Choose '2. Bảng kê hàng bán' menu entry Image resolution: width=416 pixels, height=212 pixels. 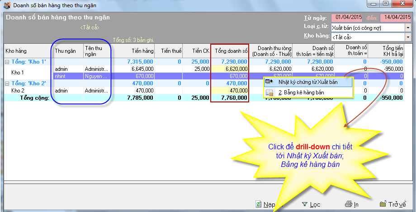click(x=307, y=92)
